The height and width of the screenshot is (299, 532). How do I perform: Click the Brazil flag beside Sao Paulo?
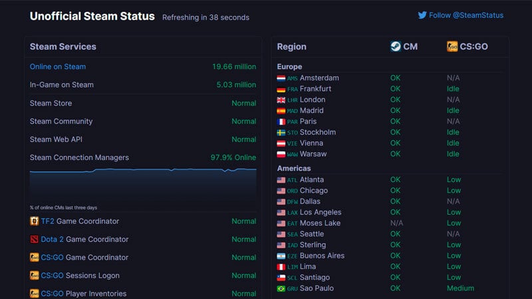(x=281, y=288)
